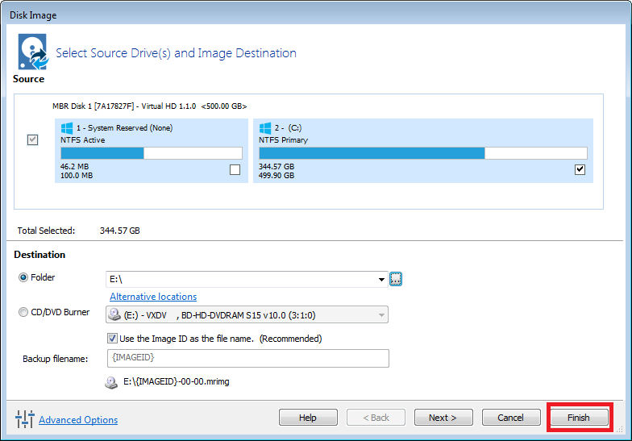Toggle the MBR Disk 1 checkbox
This screenshot has width=632, height=441.
32,140
